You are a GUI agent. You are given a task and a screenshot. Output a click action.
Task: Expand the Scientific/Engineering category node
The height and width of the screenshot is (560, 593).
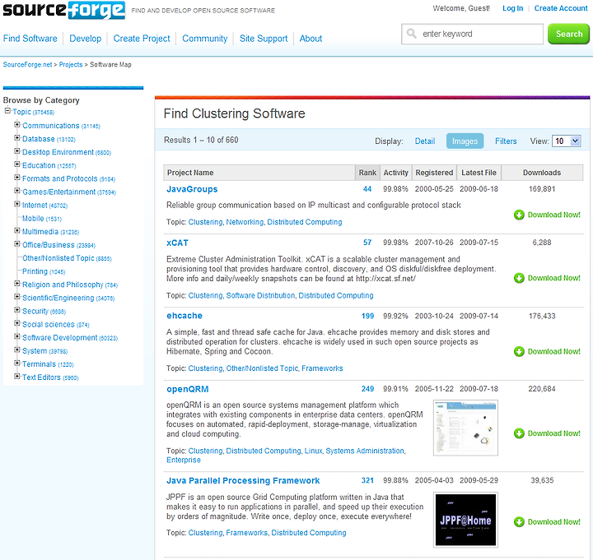17,297
